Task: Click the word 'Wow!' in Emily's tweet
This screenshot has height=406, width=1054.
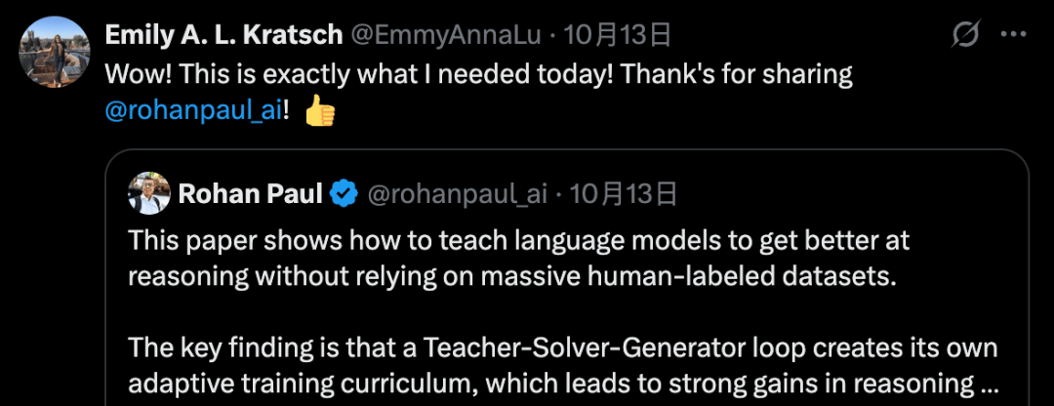Action: pos(132,74)
